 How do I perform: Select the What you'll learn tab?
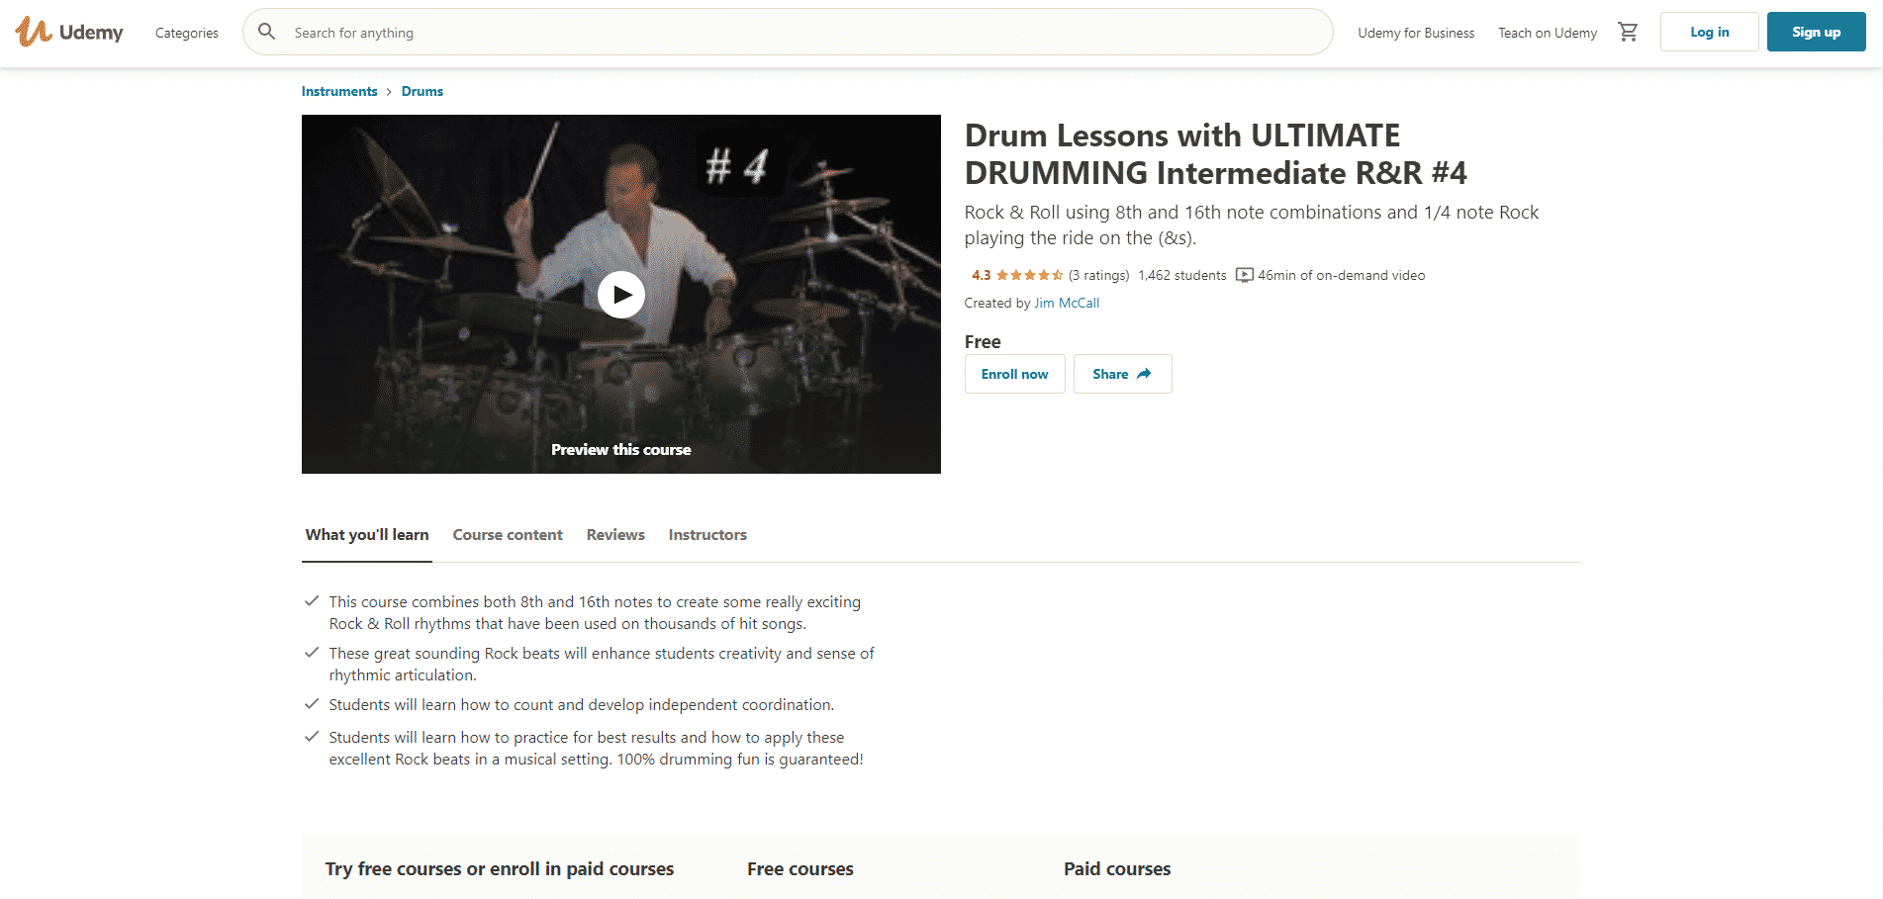(367, 535)
